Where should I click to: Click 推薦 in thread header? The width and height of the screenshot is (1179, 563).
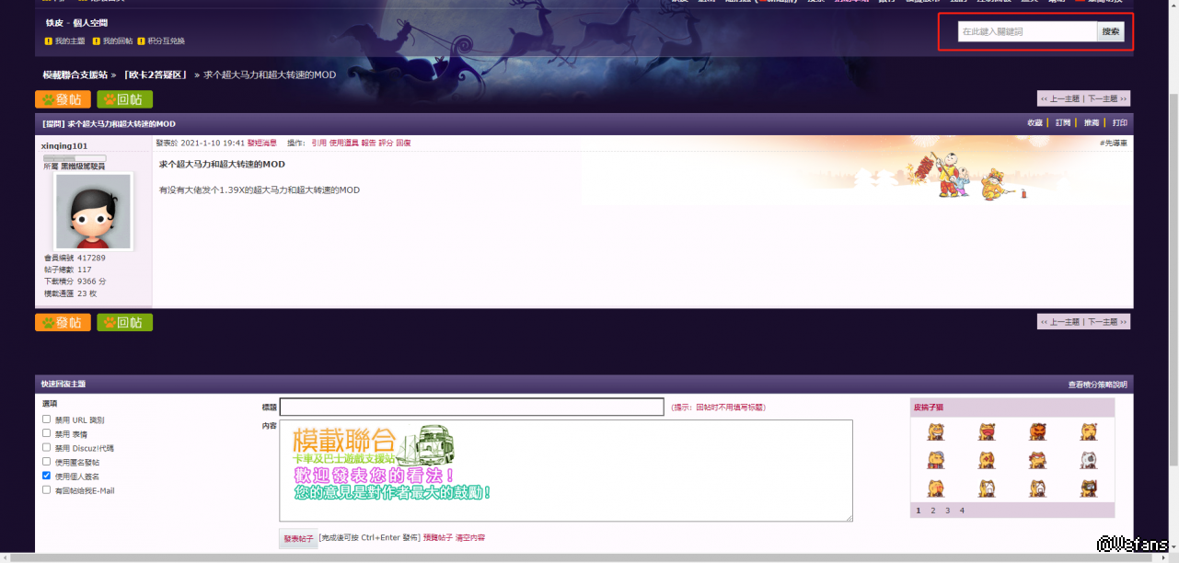click(x=1092, y=123)
